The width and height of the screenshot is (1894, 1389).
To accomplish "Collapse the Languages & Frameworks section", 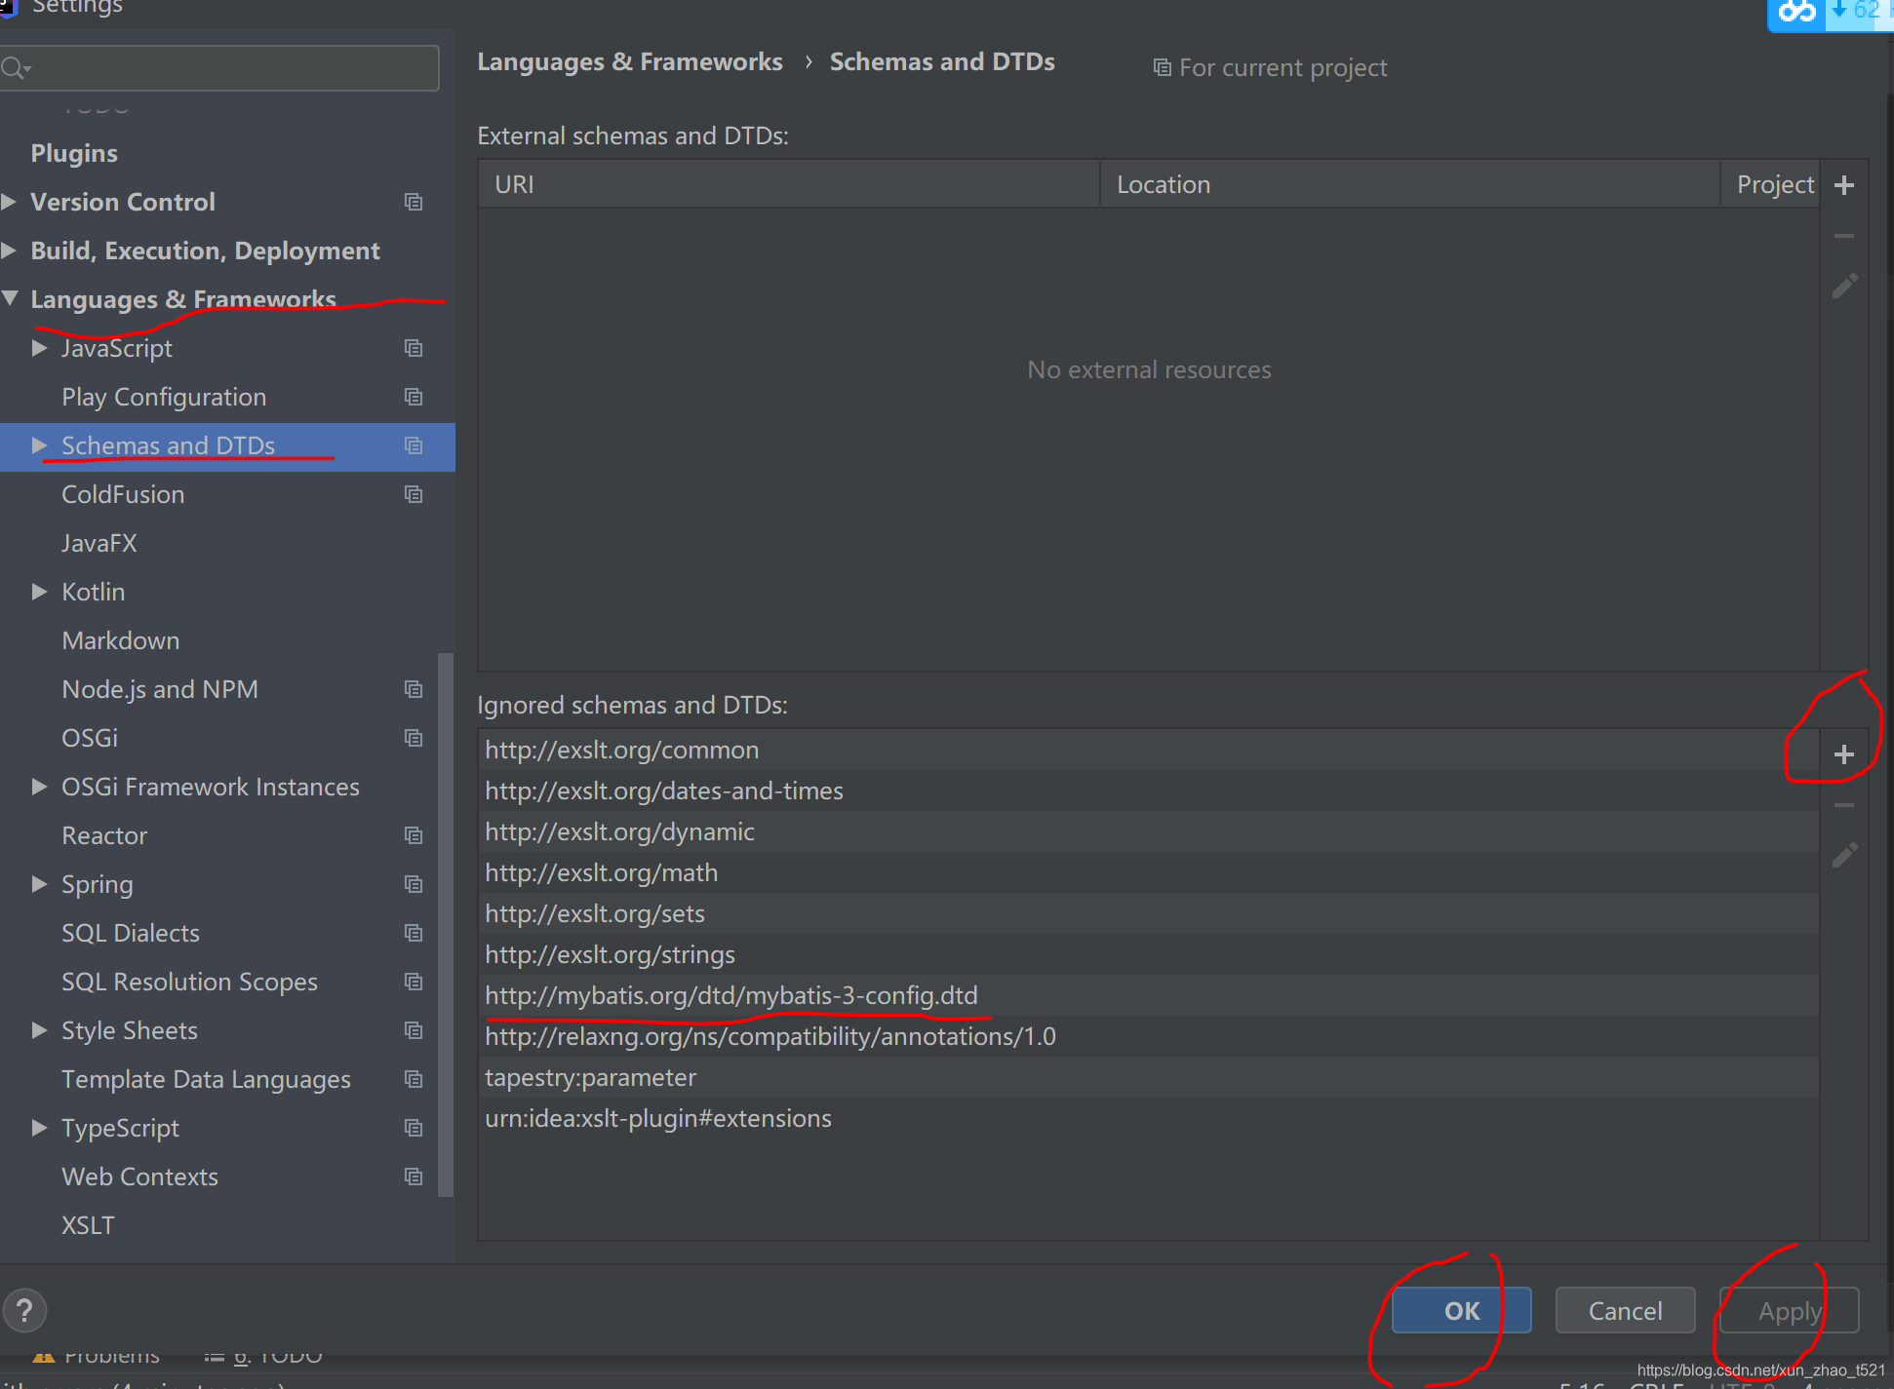I will [11, 298].
